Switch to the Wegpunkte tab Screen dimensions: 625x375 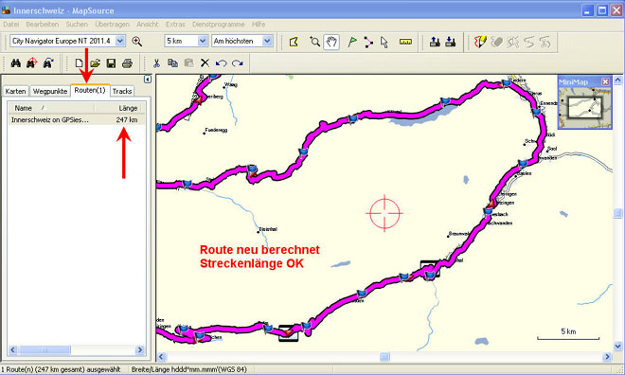coord(50,91)
